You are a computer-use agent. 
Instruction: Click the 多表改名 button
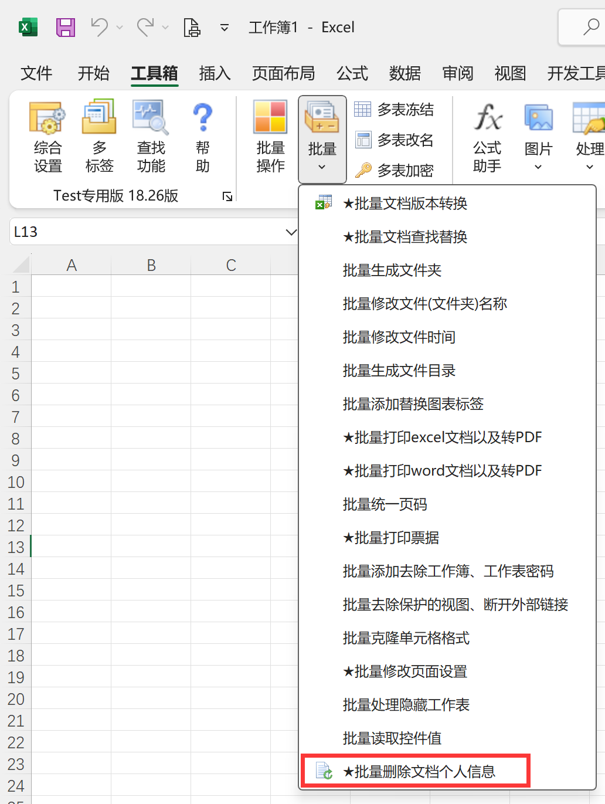pyautogui.click(x=395, y=140)
